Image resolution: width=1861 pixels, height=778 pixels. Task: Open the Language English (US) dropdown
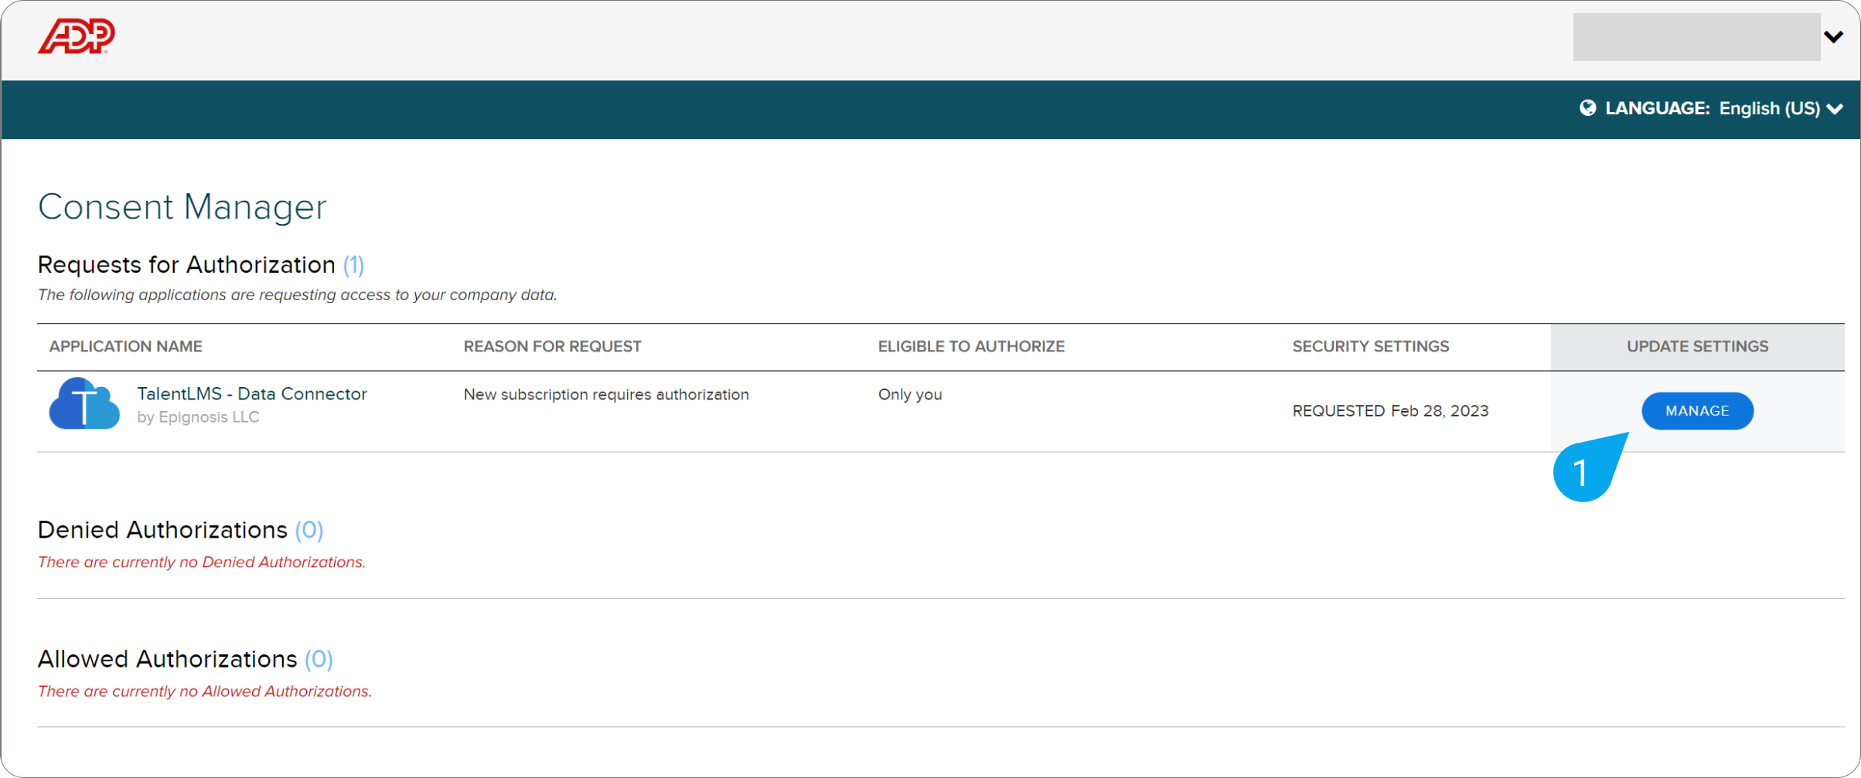coord(1711,108)
